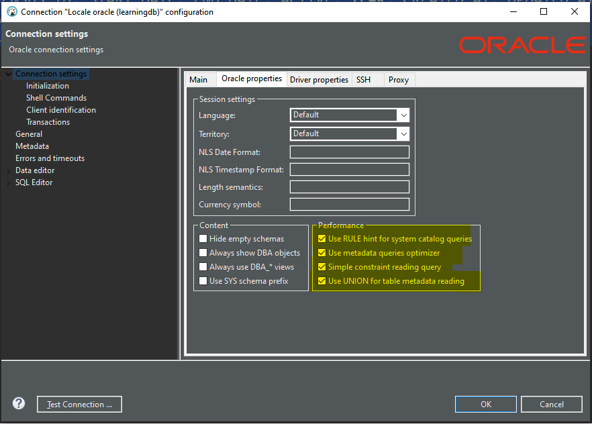Viewport: 592px width, 424px height.
Task: Maximize the configuration window
Action: click(x=544, y=11)
